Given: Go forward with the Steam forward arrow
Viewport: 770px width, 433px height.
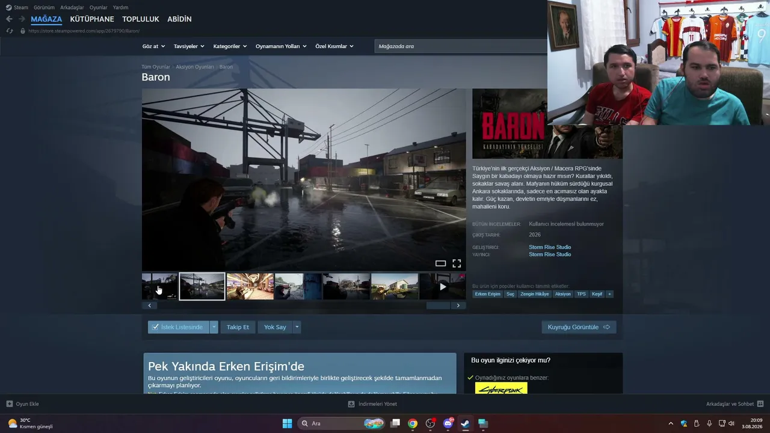Looking at the screenshot, I should [22, 19].
